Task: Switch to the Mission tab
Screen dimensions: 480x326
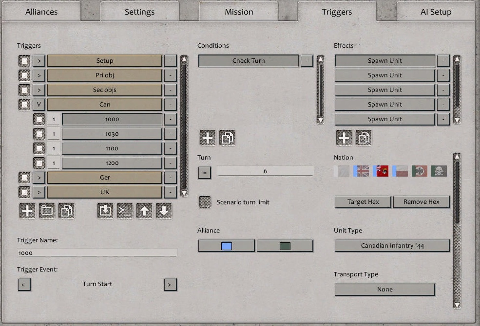Action: (x=239, y=12)
